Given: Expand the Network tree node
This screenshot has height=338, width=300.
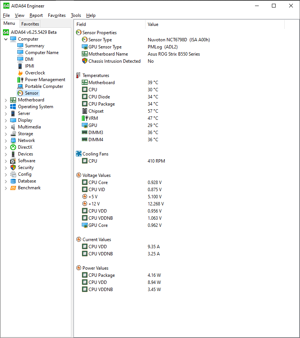Looking at the screenshot, I should tap(6, 140).
